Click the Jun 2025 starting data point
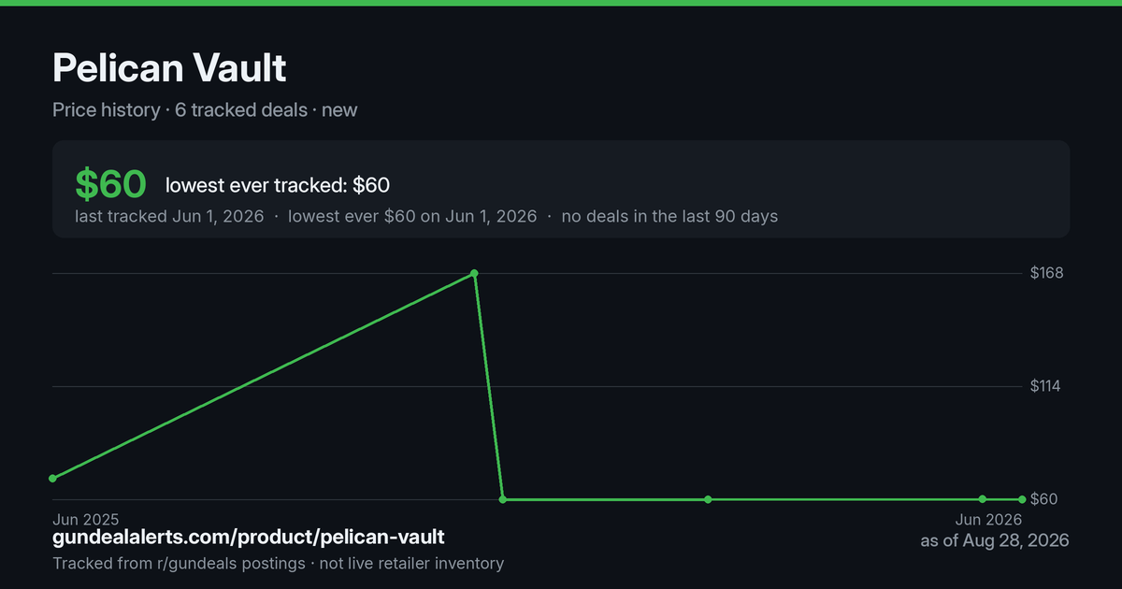1122x589 pixels. point(52,479)
